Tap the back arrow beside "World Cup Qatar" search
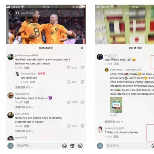Viewport: 154px width, 154px height. [99, 13]
